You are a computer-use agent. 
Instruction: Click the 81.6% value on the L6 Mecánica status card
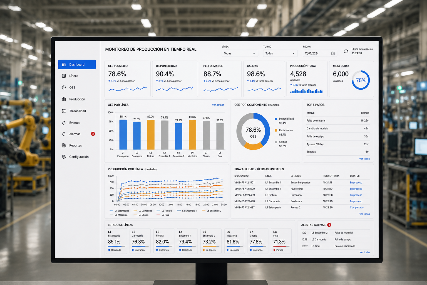(x=233, y=242)
